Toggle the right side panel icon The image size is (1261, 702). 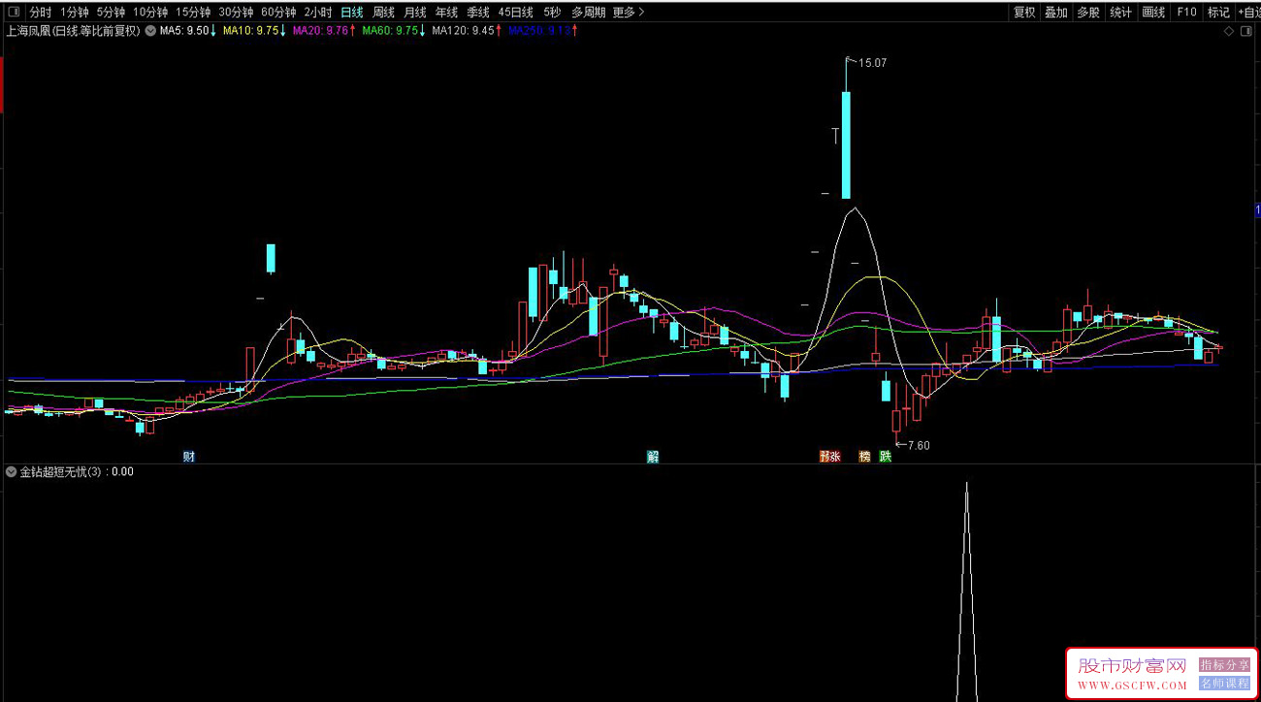coord(1247,31)
